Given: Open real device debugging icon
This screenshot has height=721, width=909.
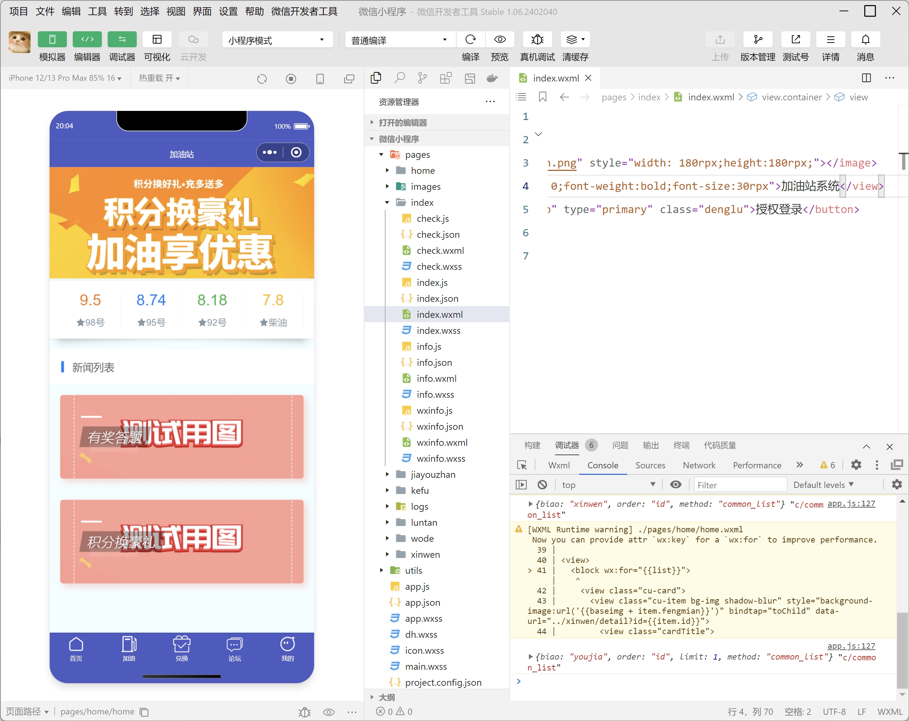Looking at the screenshot, I should point(537,40).
